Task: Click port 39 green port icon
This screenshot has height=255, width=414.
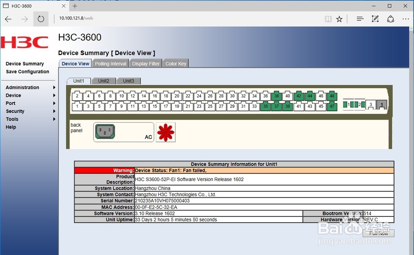Action: [x=288, y=106]
